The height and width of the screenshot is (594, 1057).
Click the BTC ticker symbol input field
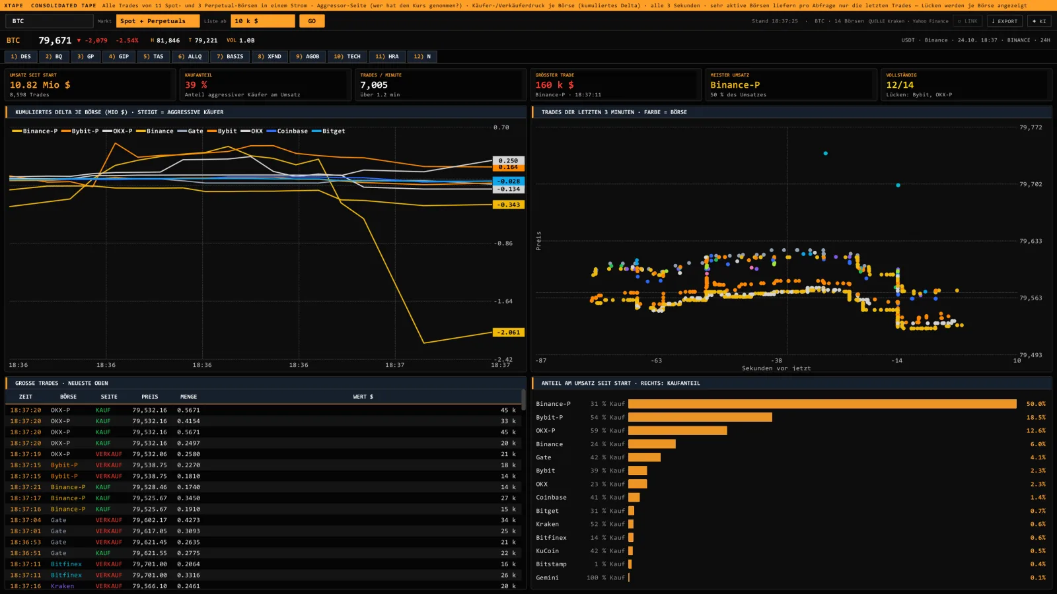click(x=50, y=21)
